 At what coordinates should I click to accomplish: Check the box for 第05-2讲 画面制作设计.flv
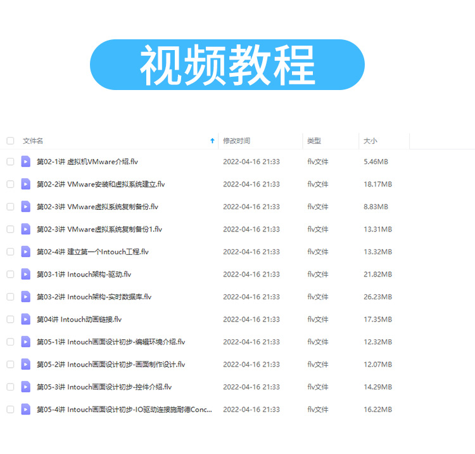click(10, 364)
